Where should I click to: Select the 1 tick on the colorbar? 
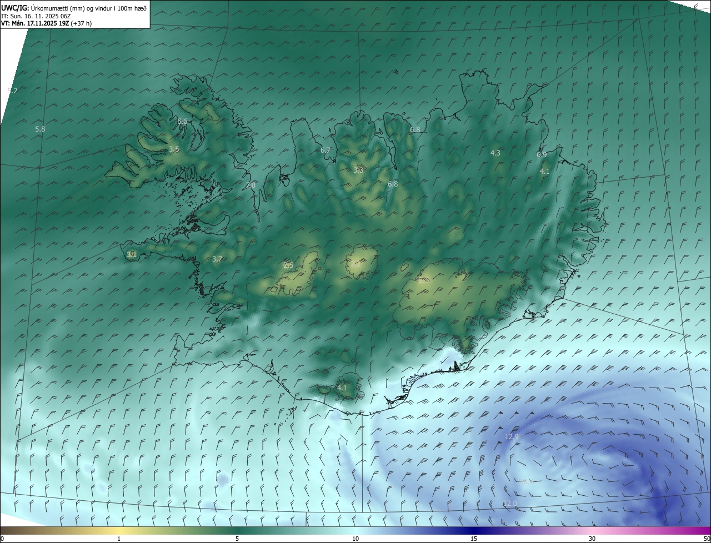pos(119,539)
